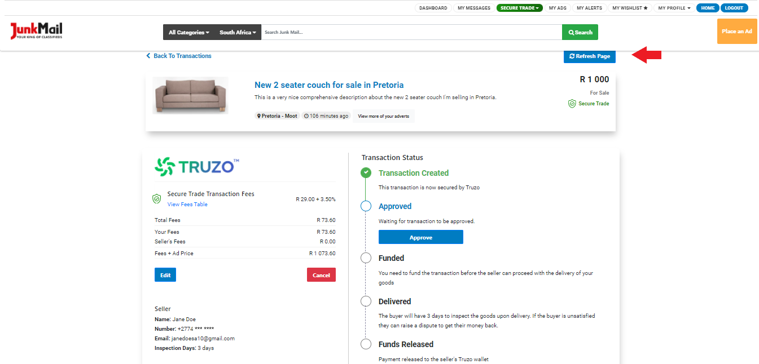Open the Secure Trade menu
This screenshot has height=364, width=759.
point(519,8)
